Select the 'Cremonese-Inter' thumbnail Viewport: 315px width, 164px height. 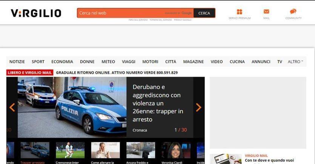70,150
